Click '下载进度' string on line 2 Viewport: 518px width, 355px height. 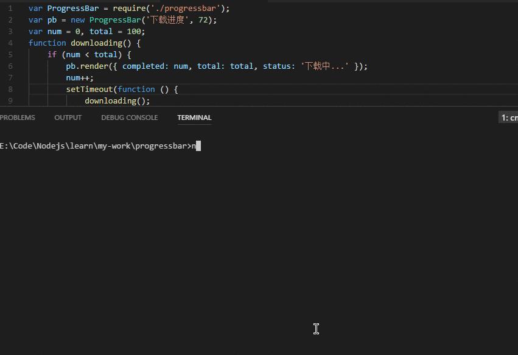[x=167, y=20]
